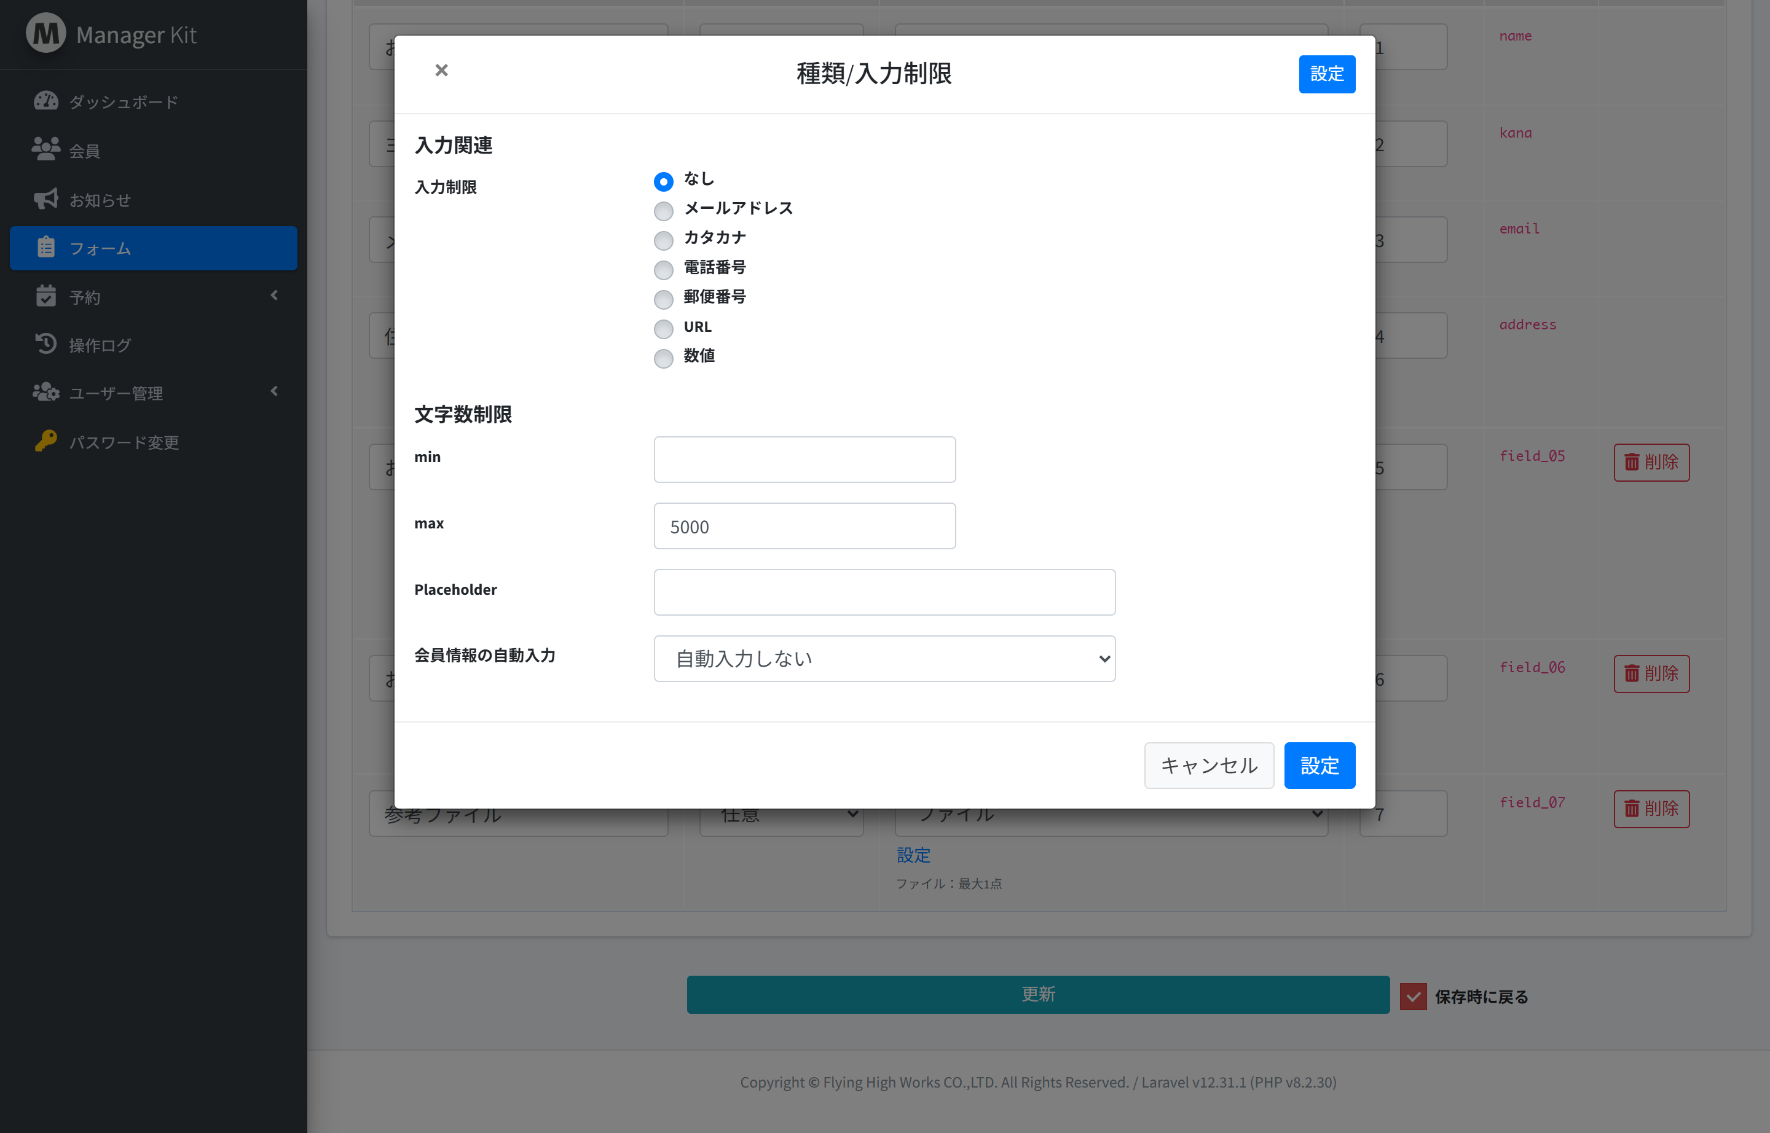Click the 操作ログ history icon
Image resolution: width=1770 pixels, height=1133 pixels.
click(x=45, y=344)
